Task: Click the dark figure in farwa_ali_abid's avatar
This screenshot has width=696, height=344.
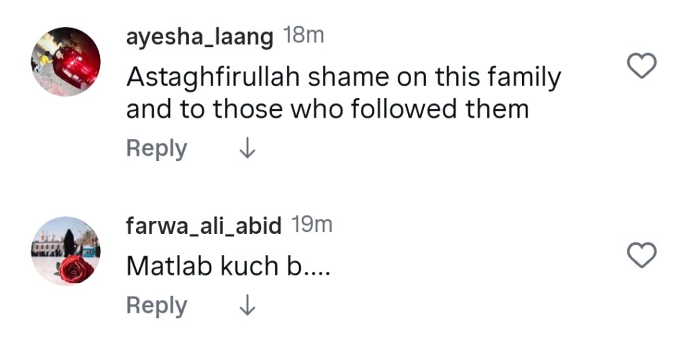Action: click(69, 242)
